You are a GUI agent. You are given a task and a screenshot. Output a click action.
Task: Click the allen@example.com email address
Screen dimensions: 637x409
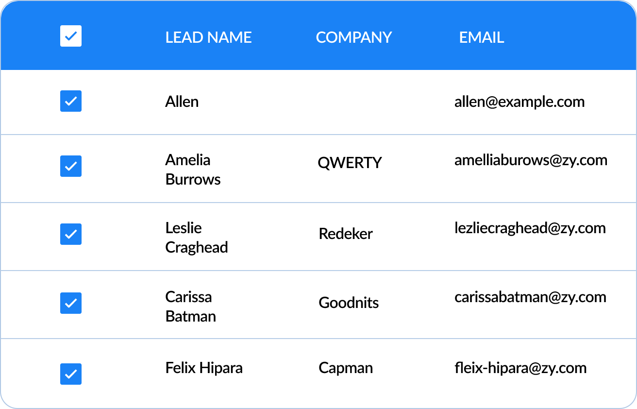tap(520, 102)
